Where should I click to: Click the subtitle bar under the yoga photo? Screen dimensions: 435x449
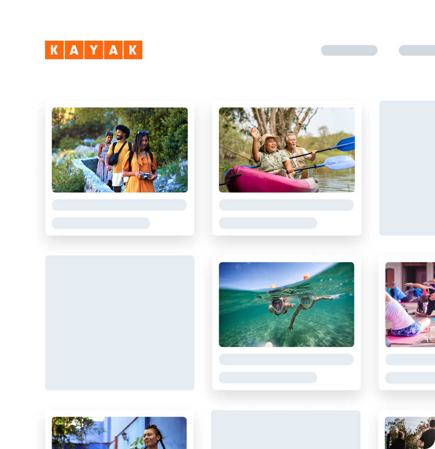(x=410, y=378)
